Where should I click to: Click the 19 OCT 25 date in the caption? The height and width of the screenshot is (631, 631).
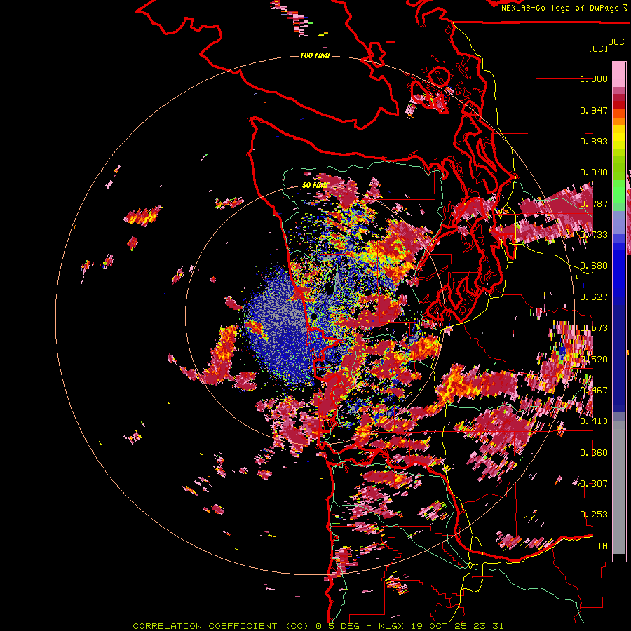pyautogui.click(x=440, y=626)
